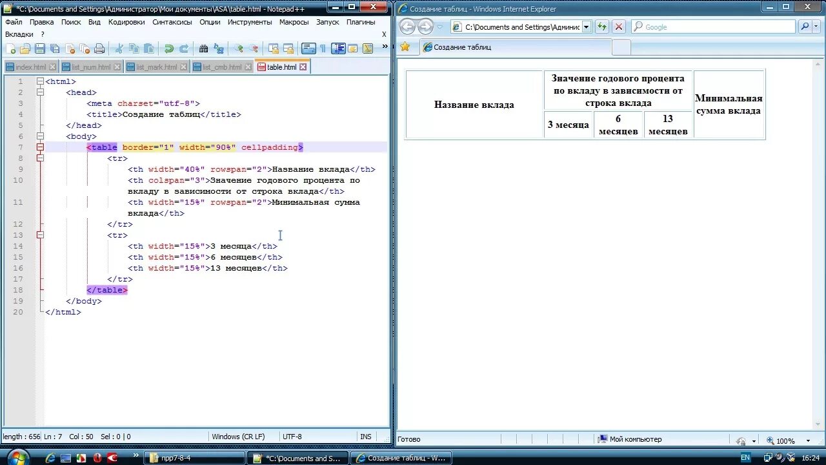
Task: Click the Название вклада table header cell
Action: tap(474, 105)
